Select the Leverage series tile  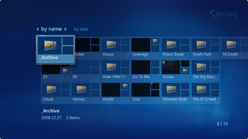145,48
